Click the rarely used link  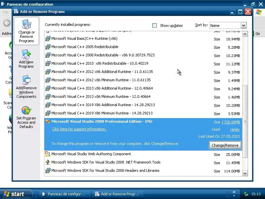pos(235,129)
